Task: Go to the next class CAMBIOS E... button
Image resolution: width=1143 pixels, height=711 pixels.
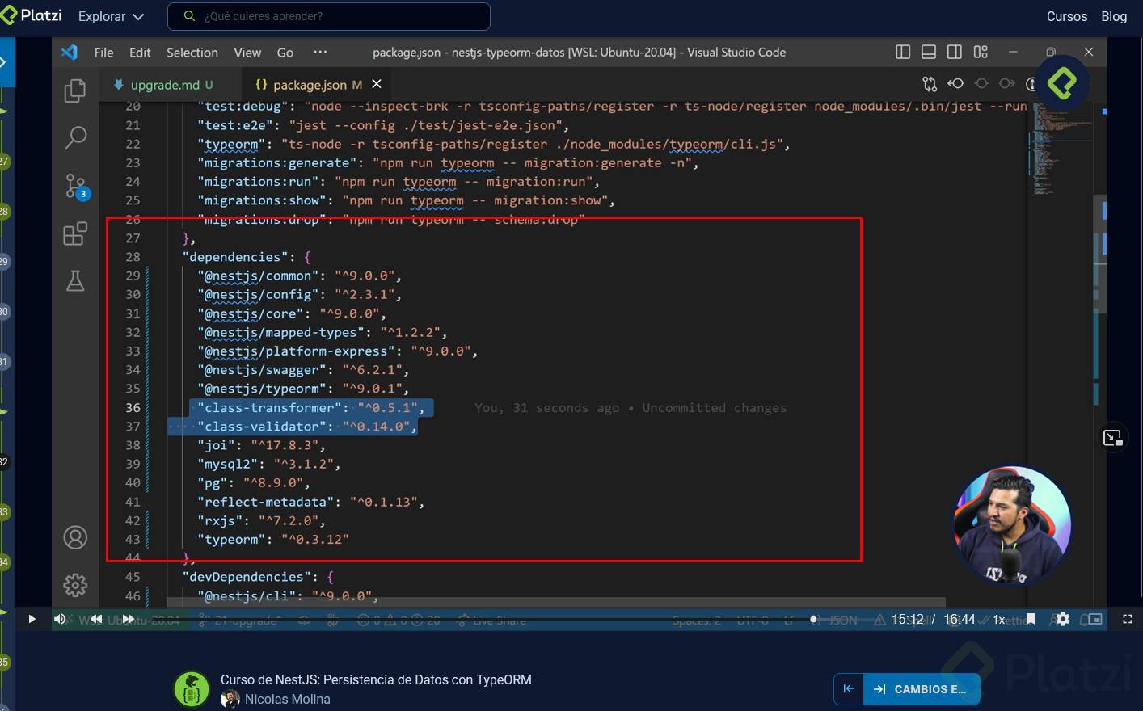Action: 922,689
